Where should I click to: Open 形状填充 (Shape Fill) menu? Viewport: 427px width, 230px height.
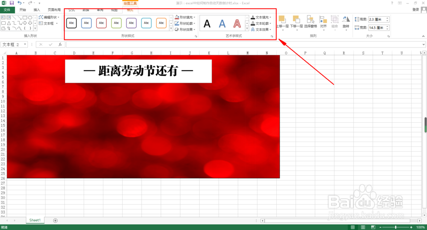tap(185, 17)
